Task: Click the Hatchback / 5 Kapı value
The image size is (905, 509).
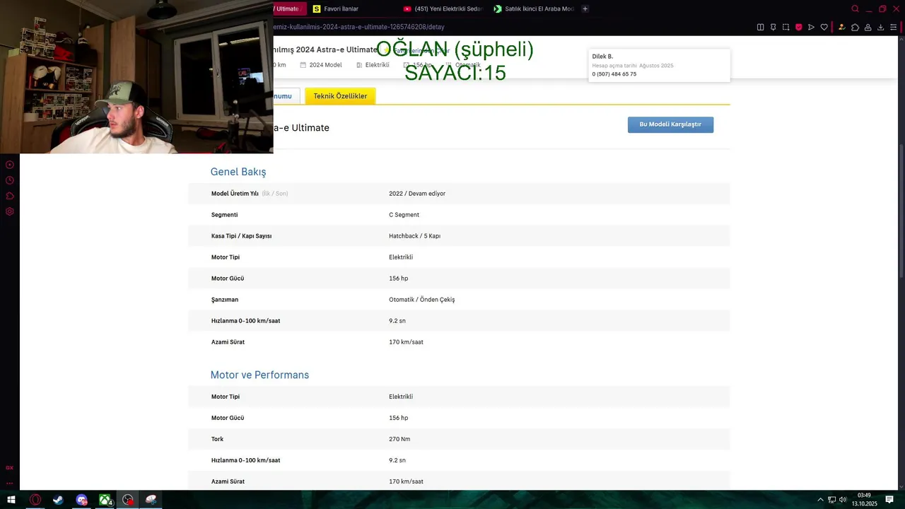Action: pyautogui.click(x=414, y=236)
